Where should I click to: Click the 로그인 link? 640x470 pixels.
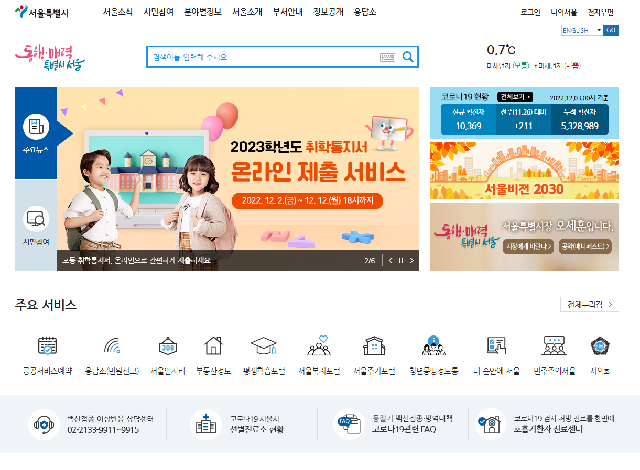[x=530, y=13]
